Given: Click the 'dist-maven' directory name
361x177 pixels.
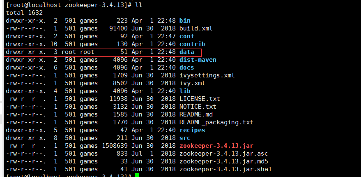Looking at the screenshot, I should [198, 60].
